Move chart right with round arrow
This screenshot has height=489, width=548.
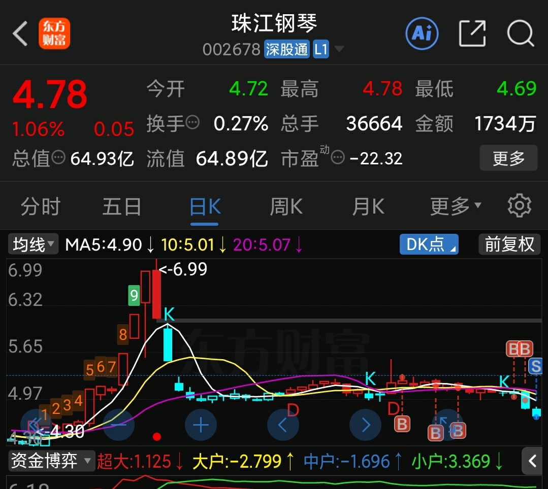point(365,425)
